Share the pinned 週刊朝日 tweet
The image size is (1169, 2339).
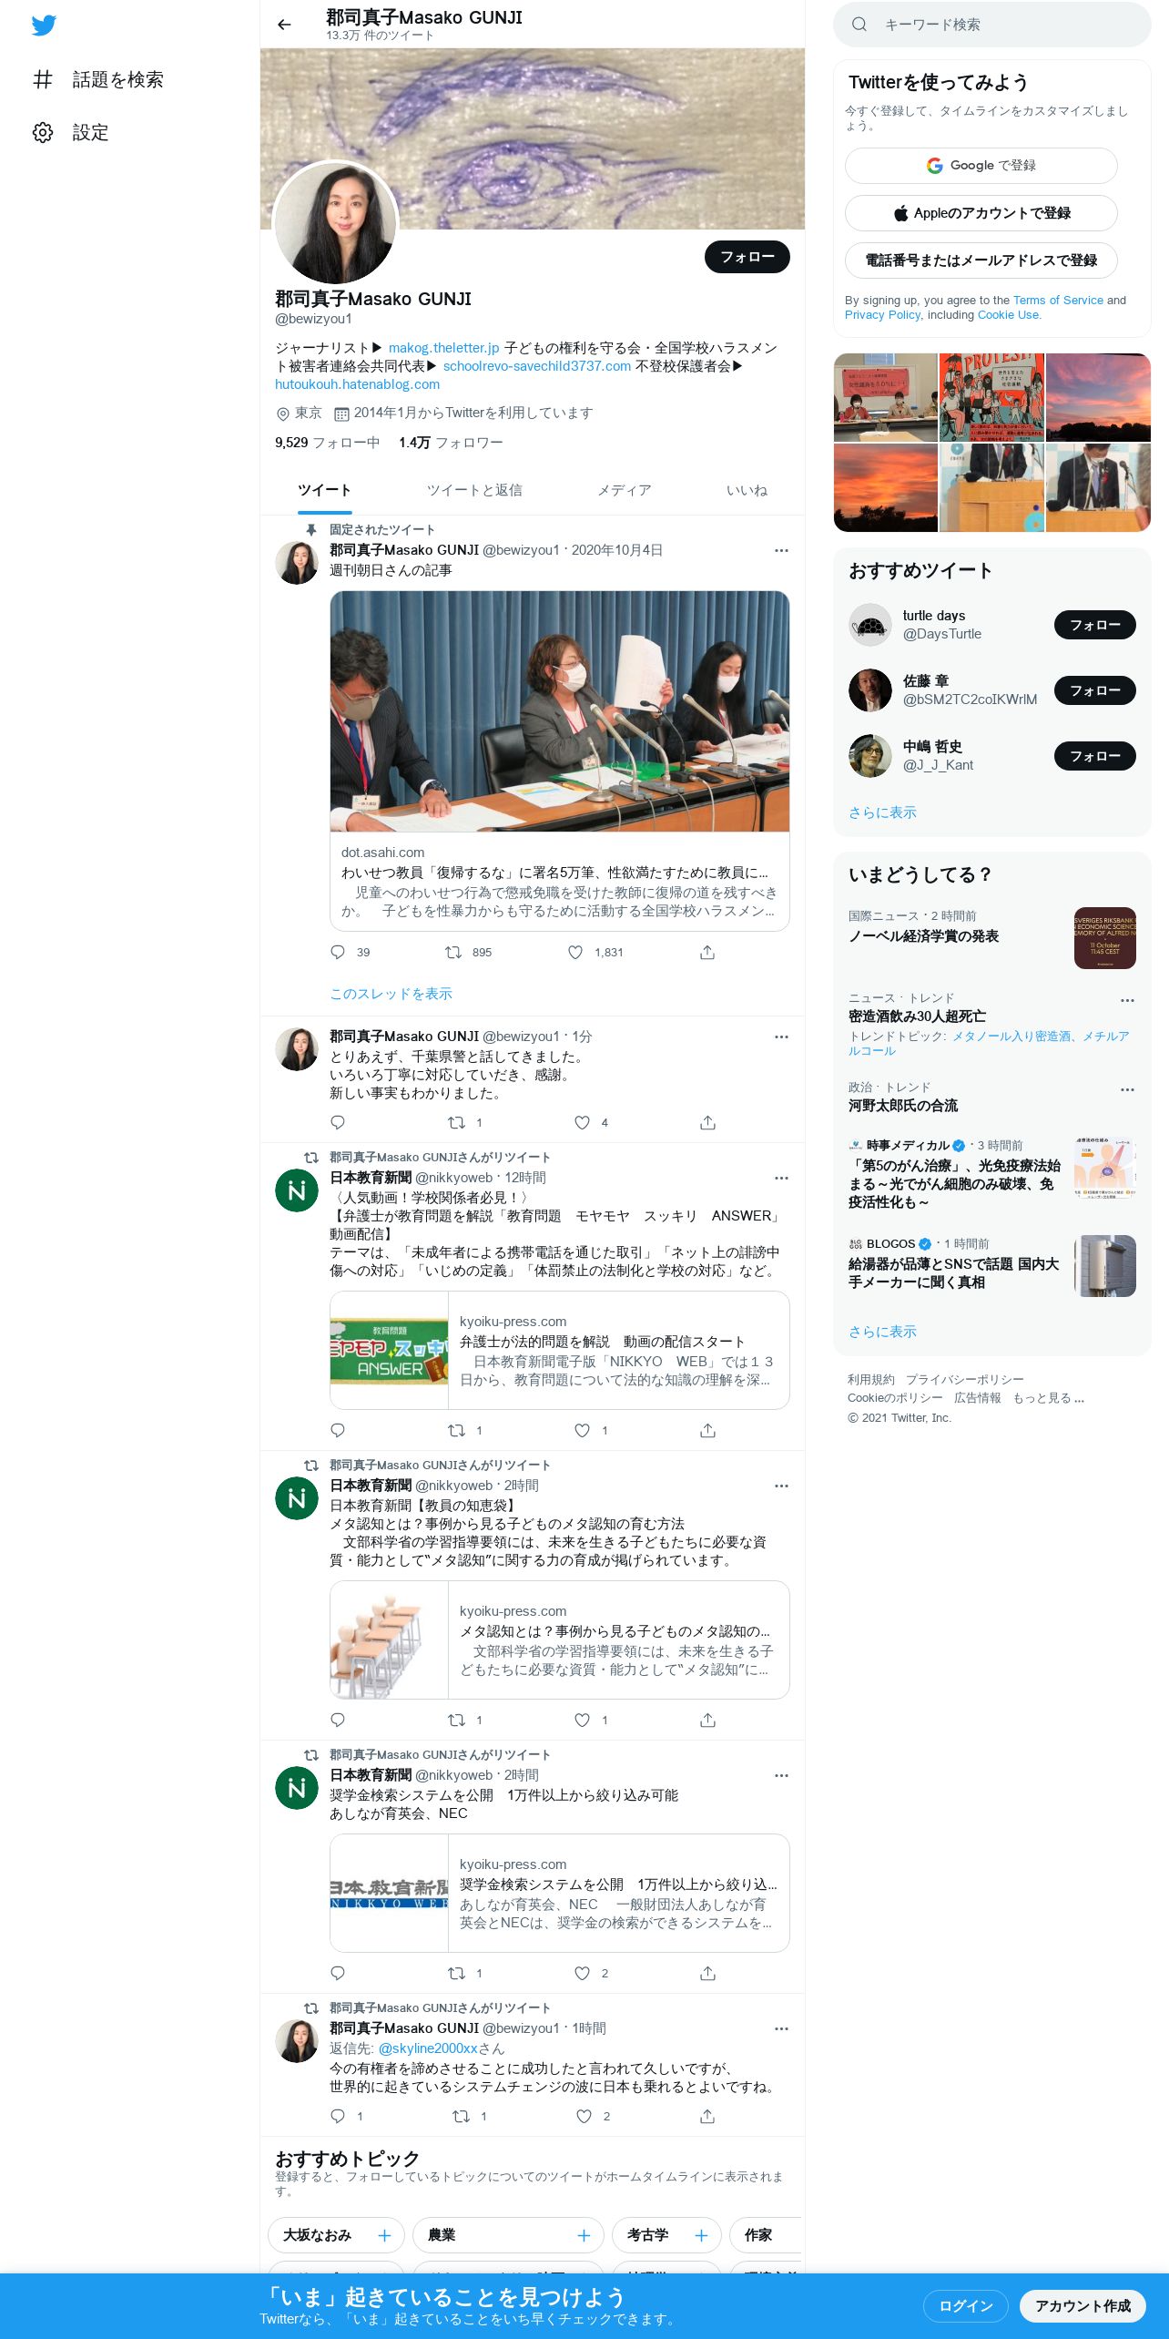pos(707,952)
